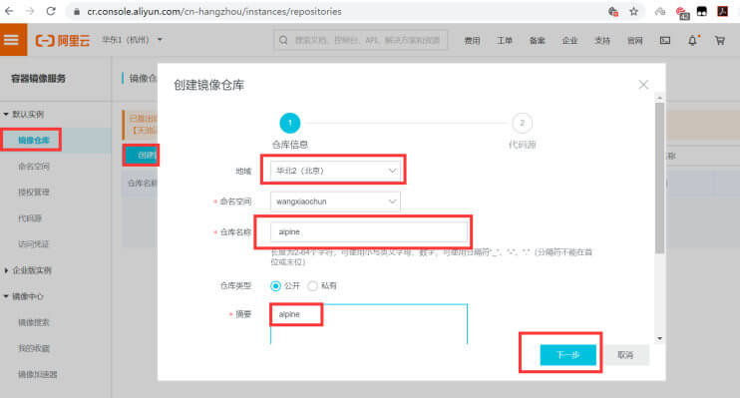Select 镜像仓库 in the sidebar
The height and width of the screenshot is (398, 740).
coord(34,141)
